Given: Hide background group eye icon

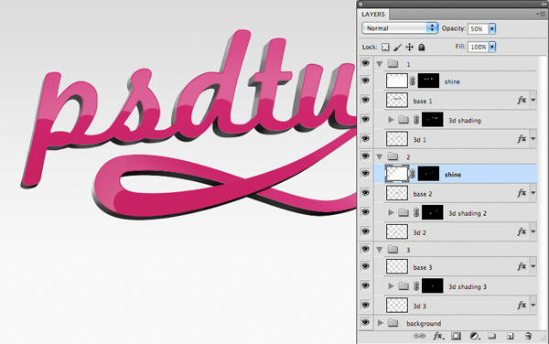Looking at the screenshot, I should [x=365, y=322].
